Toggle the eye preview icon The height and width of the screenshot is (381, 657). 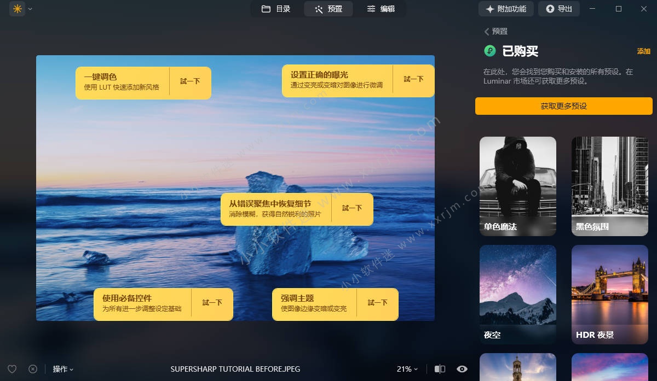(x=462, y=369)
